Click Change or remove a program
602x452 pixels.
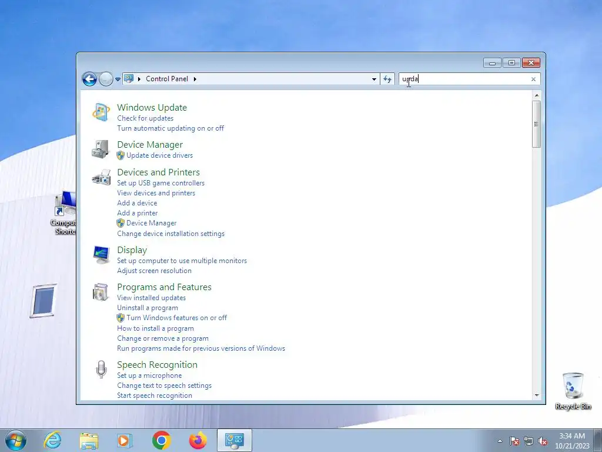(163, 338)
